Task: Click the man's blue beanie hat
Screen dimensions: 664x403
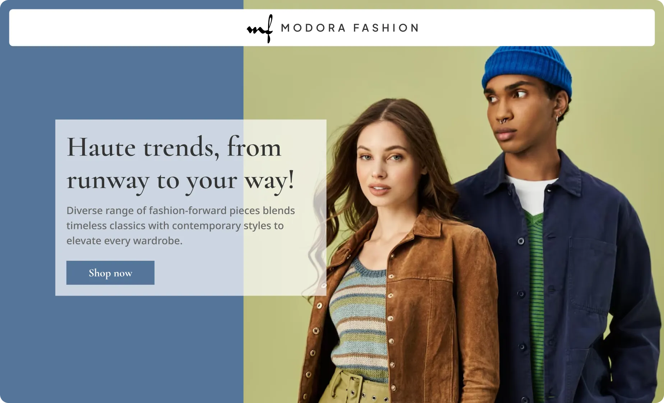Action: point(527,70)
